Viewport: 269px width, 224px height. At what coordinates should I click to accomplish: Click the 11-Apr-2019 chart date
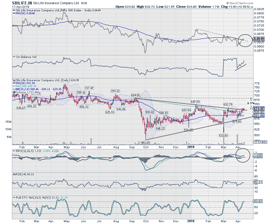coord(21,7)
